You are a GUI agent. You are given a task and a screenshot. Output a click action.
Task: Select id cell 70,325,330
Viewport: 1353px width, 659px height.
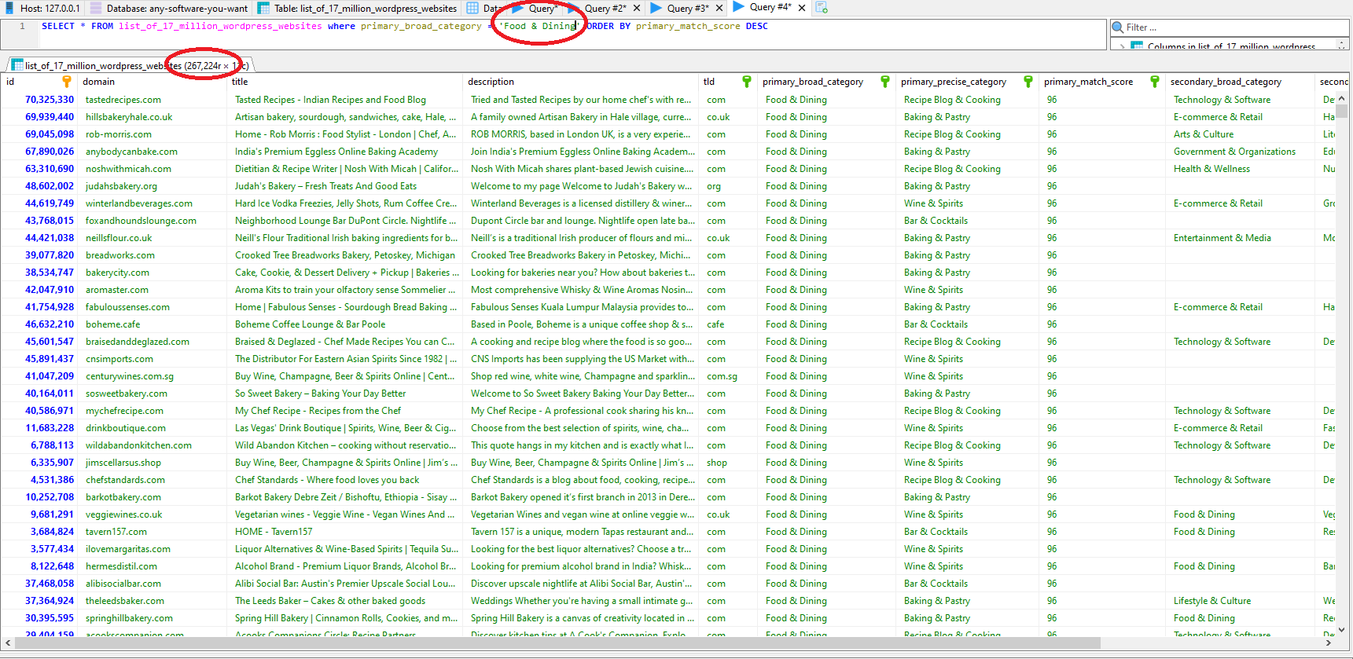pos(39,100)
